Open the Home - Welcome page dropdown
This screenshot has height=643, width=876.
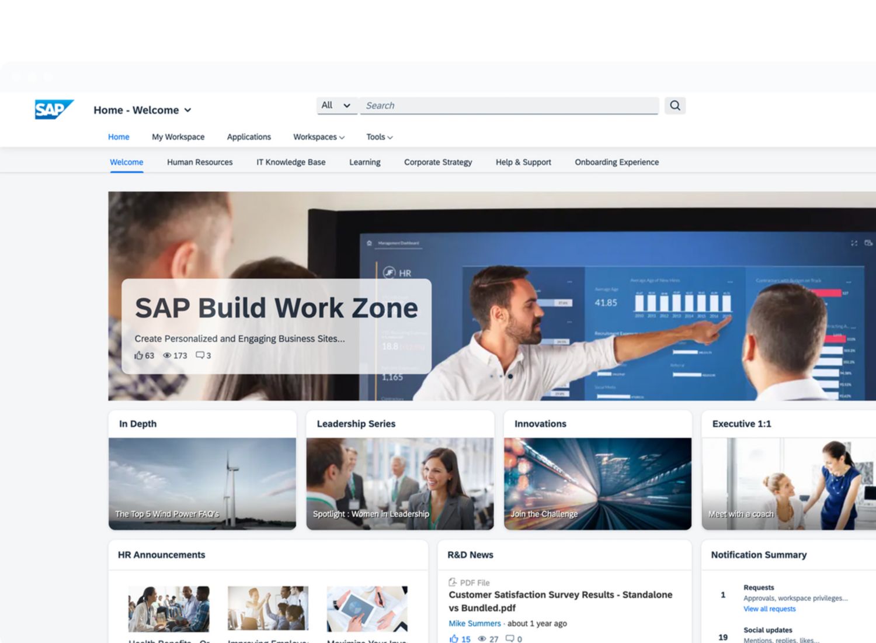coord(187,110)
